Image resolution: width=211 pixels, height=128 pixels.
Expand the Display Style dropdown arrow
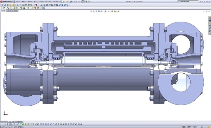click(x=107, y=12)
